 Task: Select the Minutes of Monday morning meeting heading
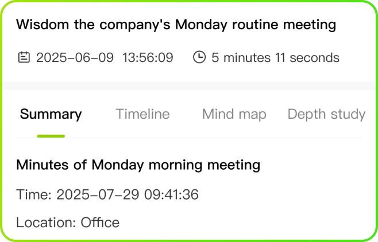[138, 165]
